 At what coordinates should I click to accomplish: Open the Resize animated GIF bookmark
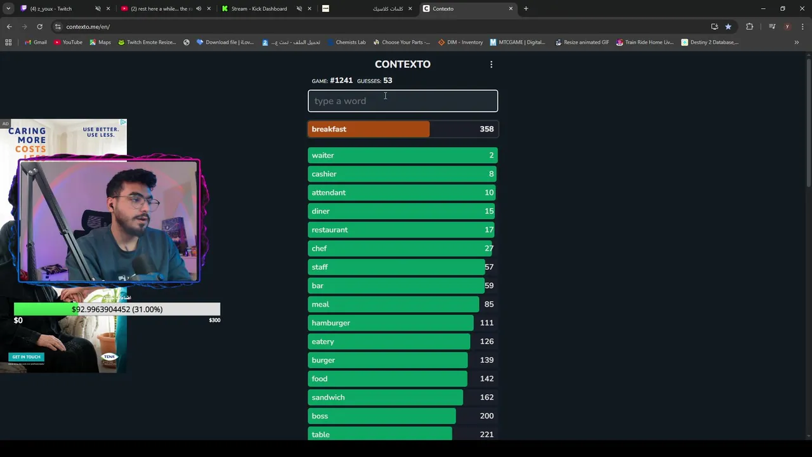click(x=582, y=43)
